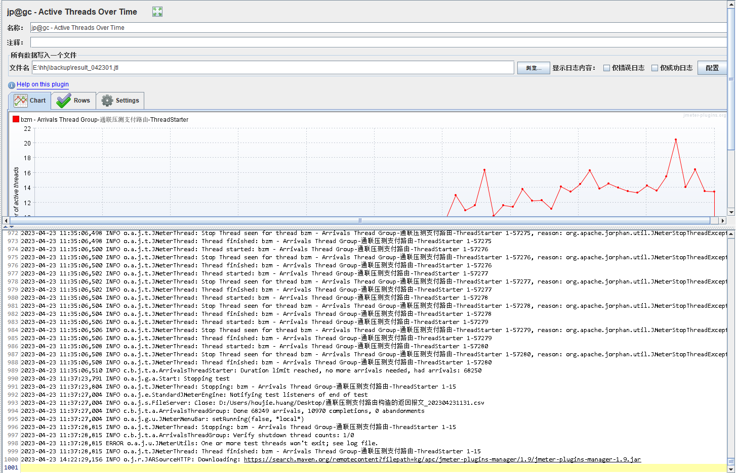Click log line 993 FileServer Close
The height and width of the screenshot is (473, 736).
point(253,403)
